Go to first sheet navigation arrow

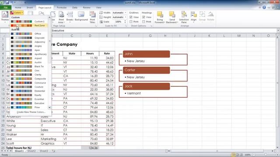(x=2, y=151)
